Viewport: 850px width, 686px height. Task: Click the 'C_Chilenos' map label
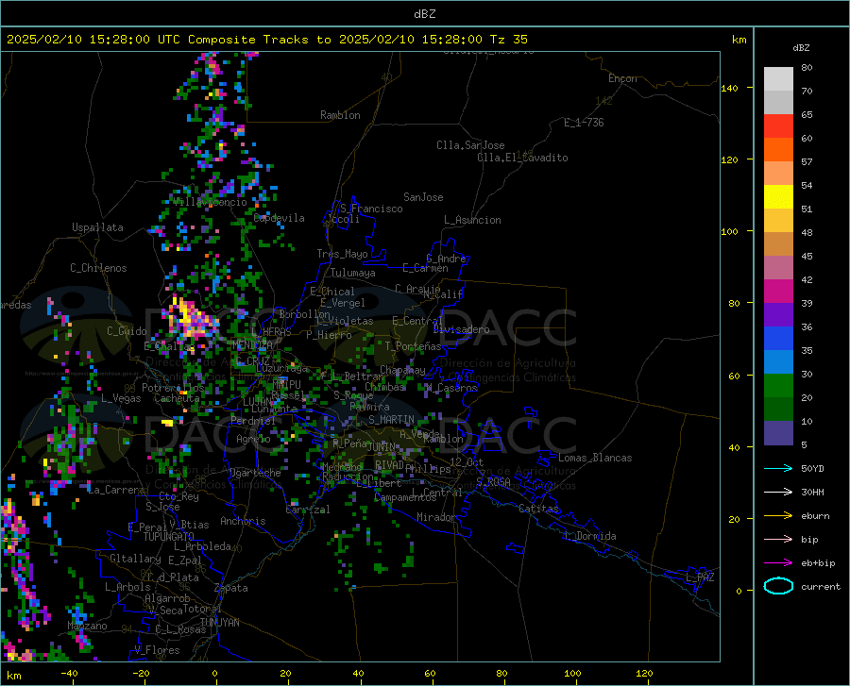98,268
